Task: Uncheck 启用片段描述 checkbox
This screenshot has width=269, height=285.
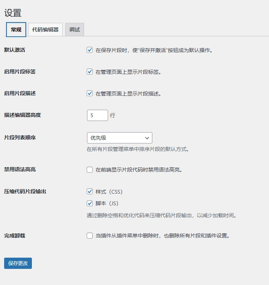Action: click(x=90, y=93)
